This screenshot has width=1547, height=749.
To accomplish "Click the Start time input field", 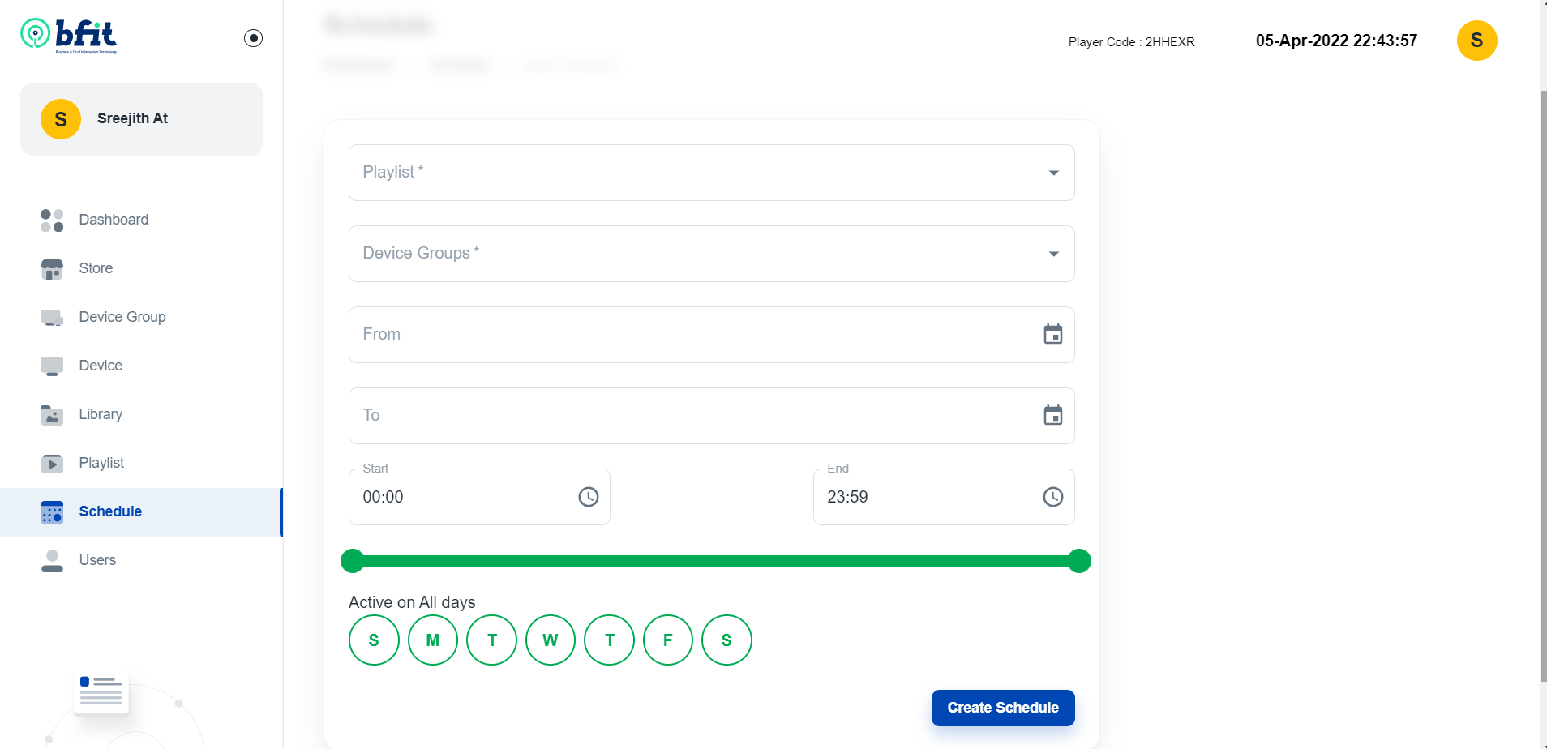I will (x=462, y=497).
